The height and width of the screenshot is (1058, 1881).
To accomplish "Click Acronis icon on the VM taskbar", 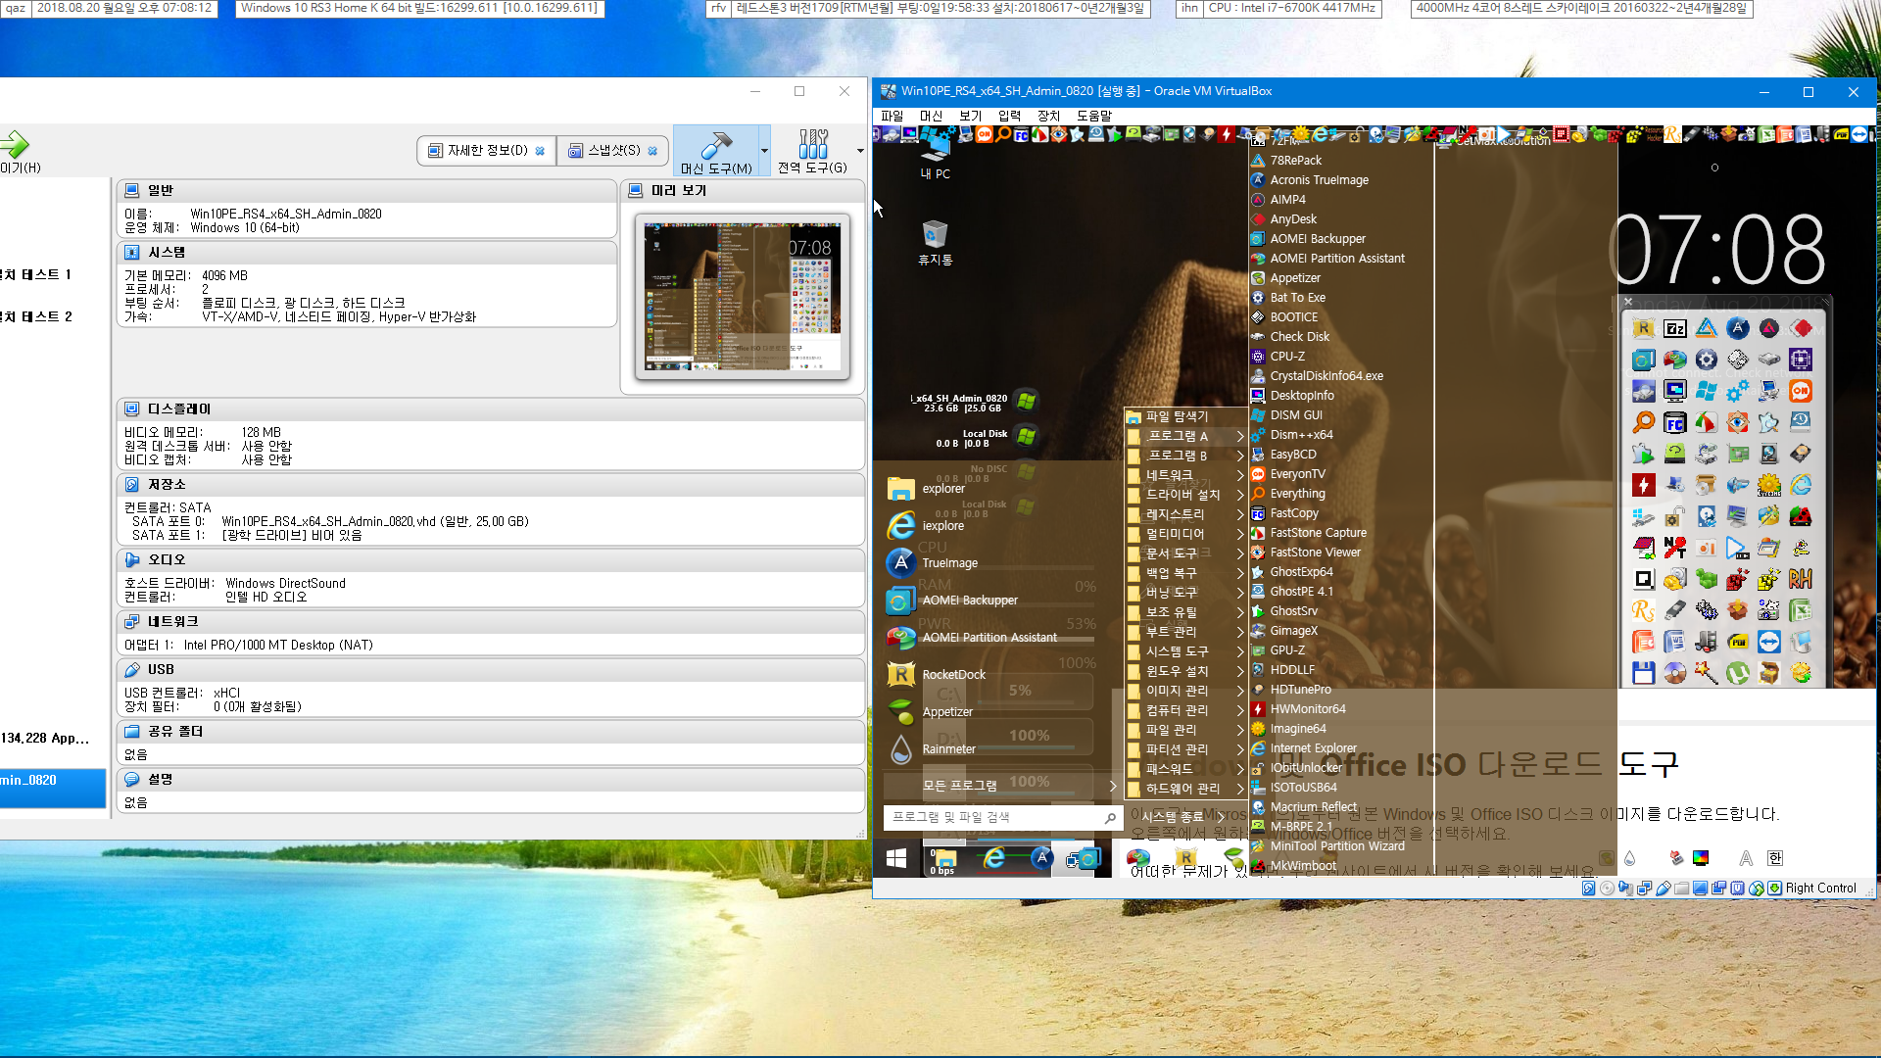I will (1041, 858).
